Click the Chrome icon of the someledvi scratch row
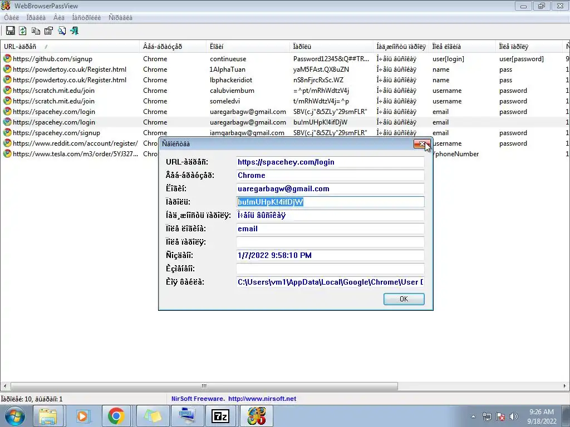The width and height of the screenshot is (570, 427). 7,101
